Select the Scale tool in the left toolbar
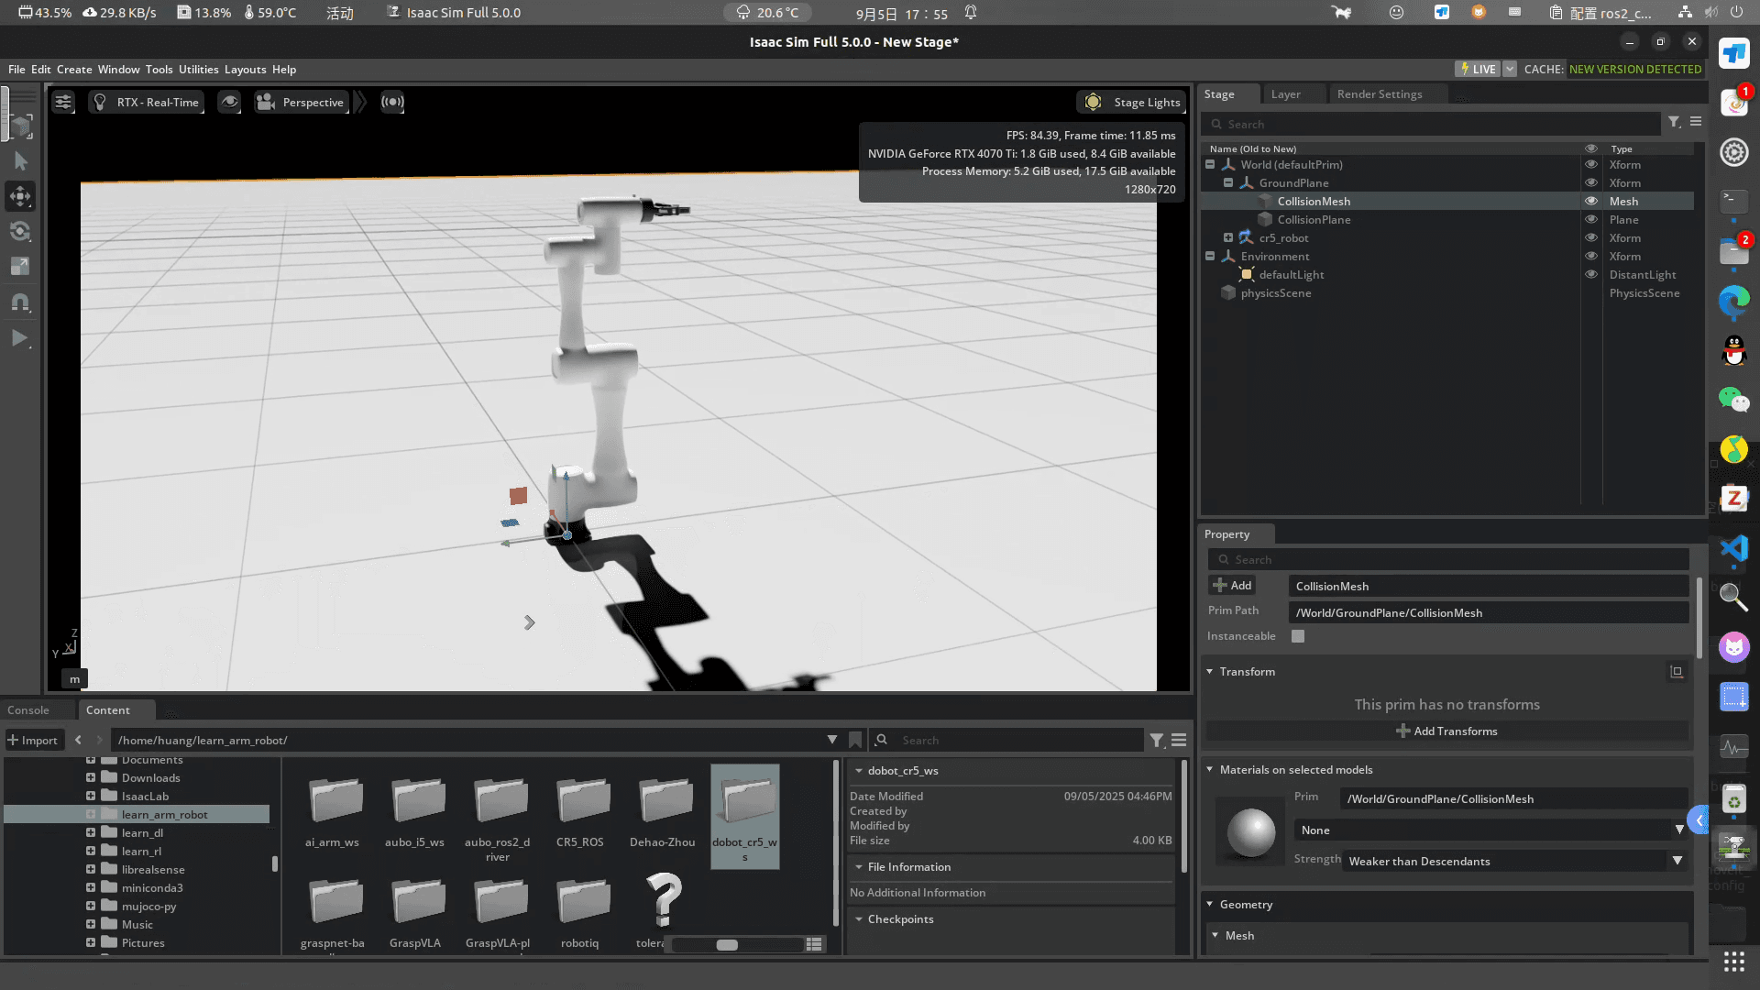 click(20, 266)
